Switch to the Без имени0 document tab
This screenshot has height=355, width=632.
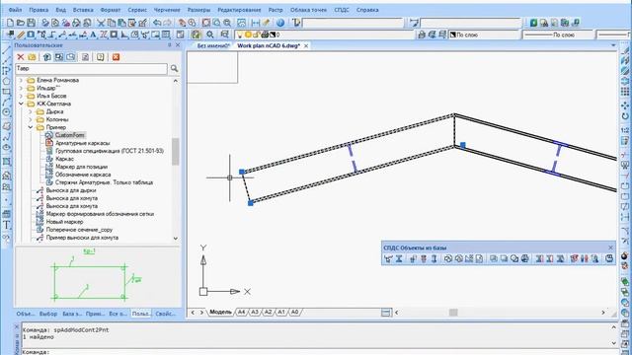click(x=213, y=46)
